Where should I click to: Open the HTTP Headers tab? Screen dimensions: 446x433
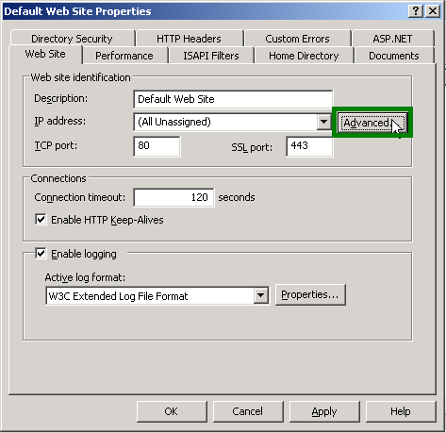[189, 39]
